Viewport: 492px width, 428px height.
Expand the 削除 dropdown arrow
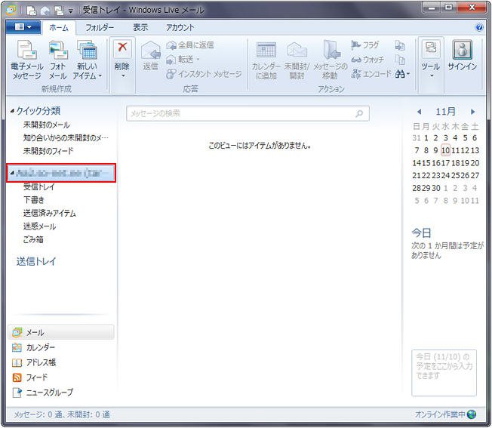123,76
